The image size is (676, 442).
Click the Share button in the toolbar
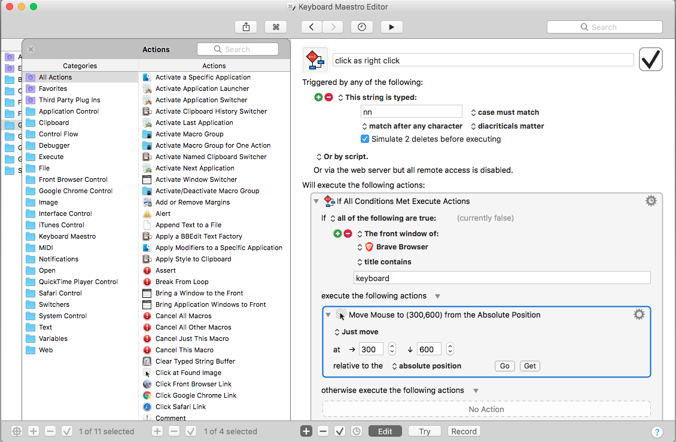click(246, 27)
